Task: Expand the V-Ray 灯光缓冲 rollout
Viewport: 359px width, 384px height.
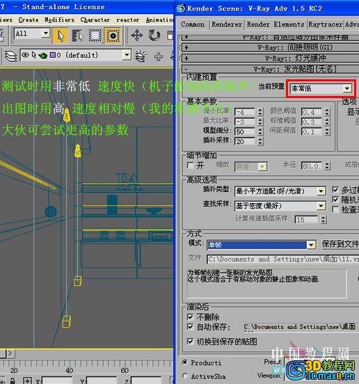Action: 271,58
